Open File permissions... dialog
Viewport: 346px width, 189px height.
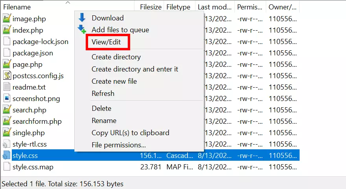[119, 145]
